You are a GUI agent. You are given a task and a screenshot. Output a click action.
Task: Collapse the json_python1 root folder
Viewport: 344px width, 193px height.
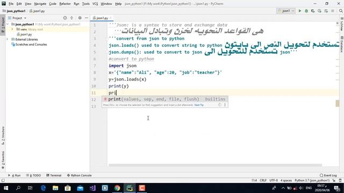click(8, 24)
